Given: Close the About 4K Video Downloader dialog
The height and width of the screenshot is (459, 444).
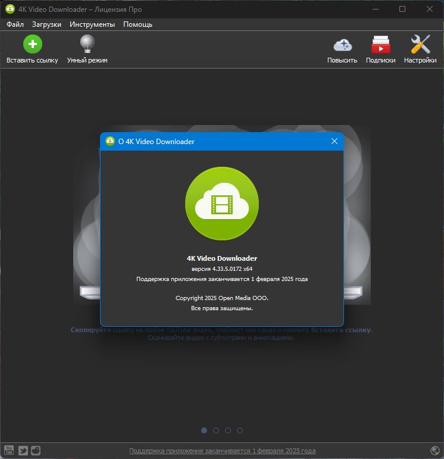Looking at the screenshot, I should [334, 141].
